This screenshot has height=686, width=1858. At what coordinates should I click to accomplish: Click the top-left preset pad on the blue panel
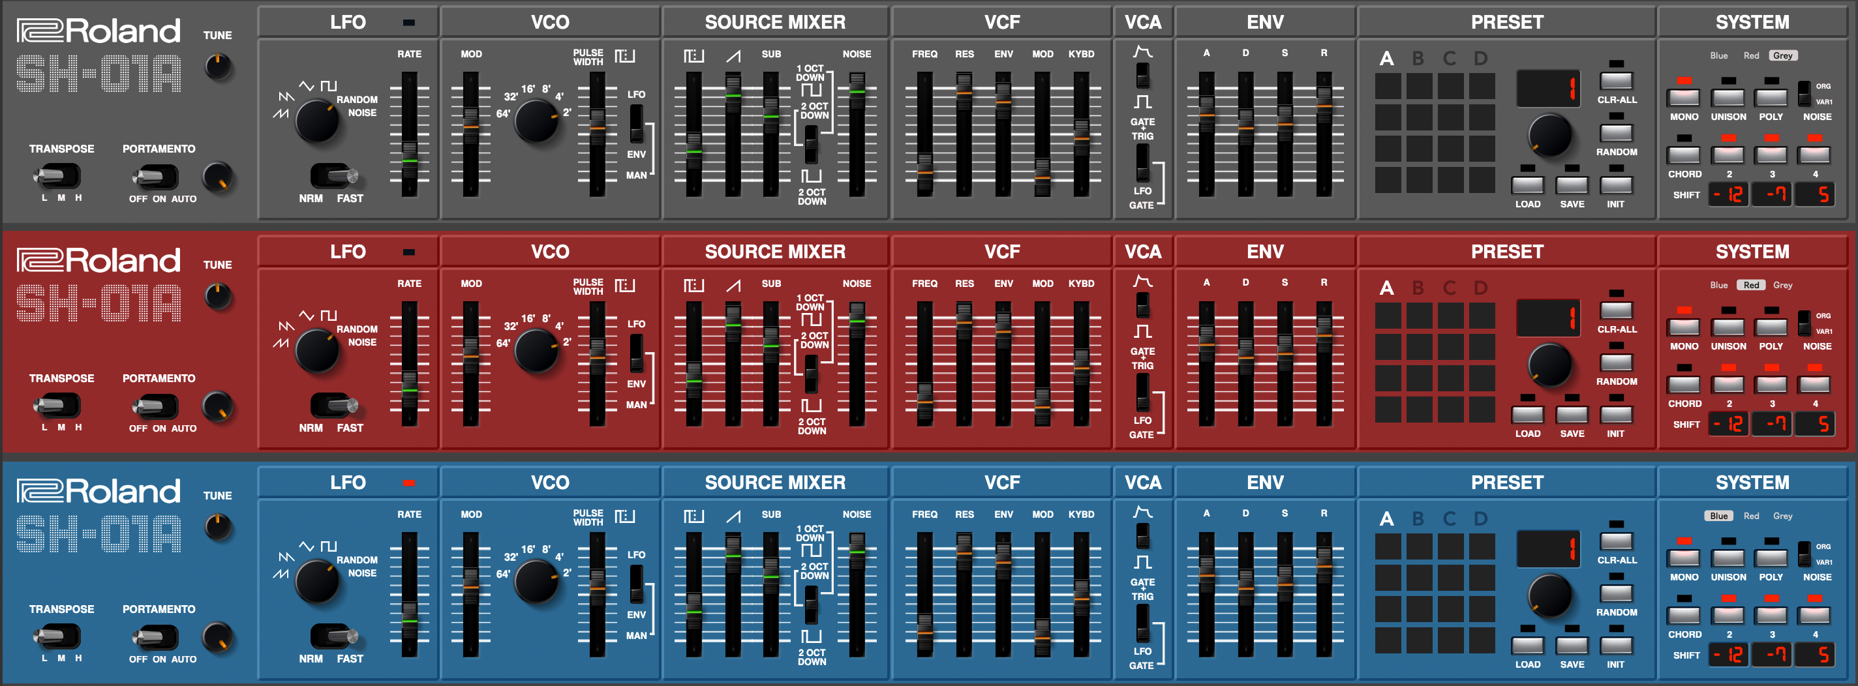point(1387,547)
